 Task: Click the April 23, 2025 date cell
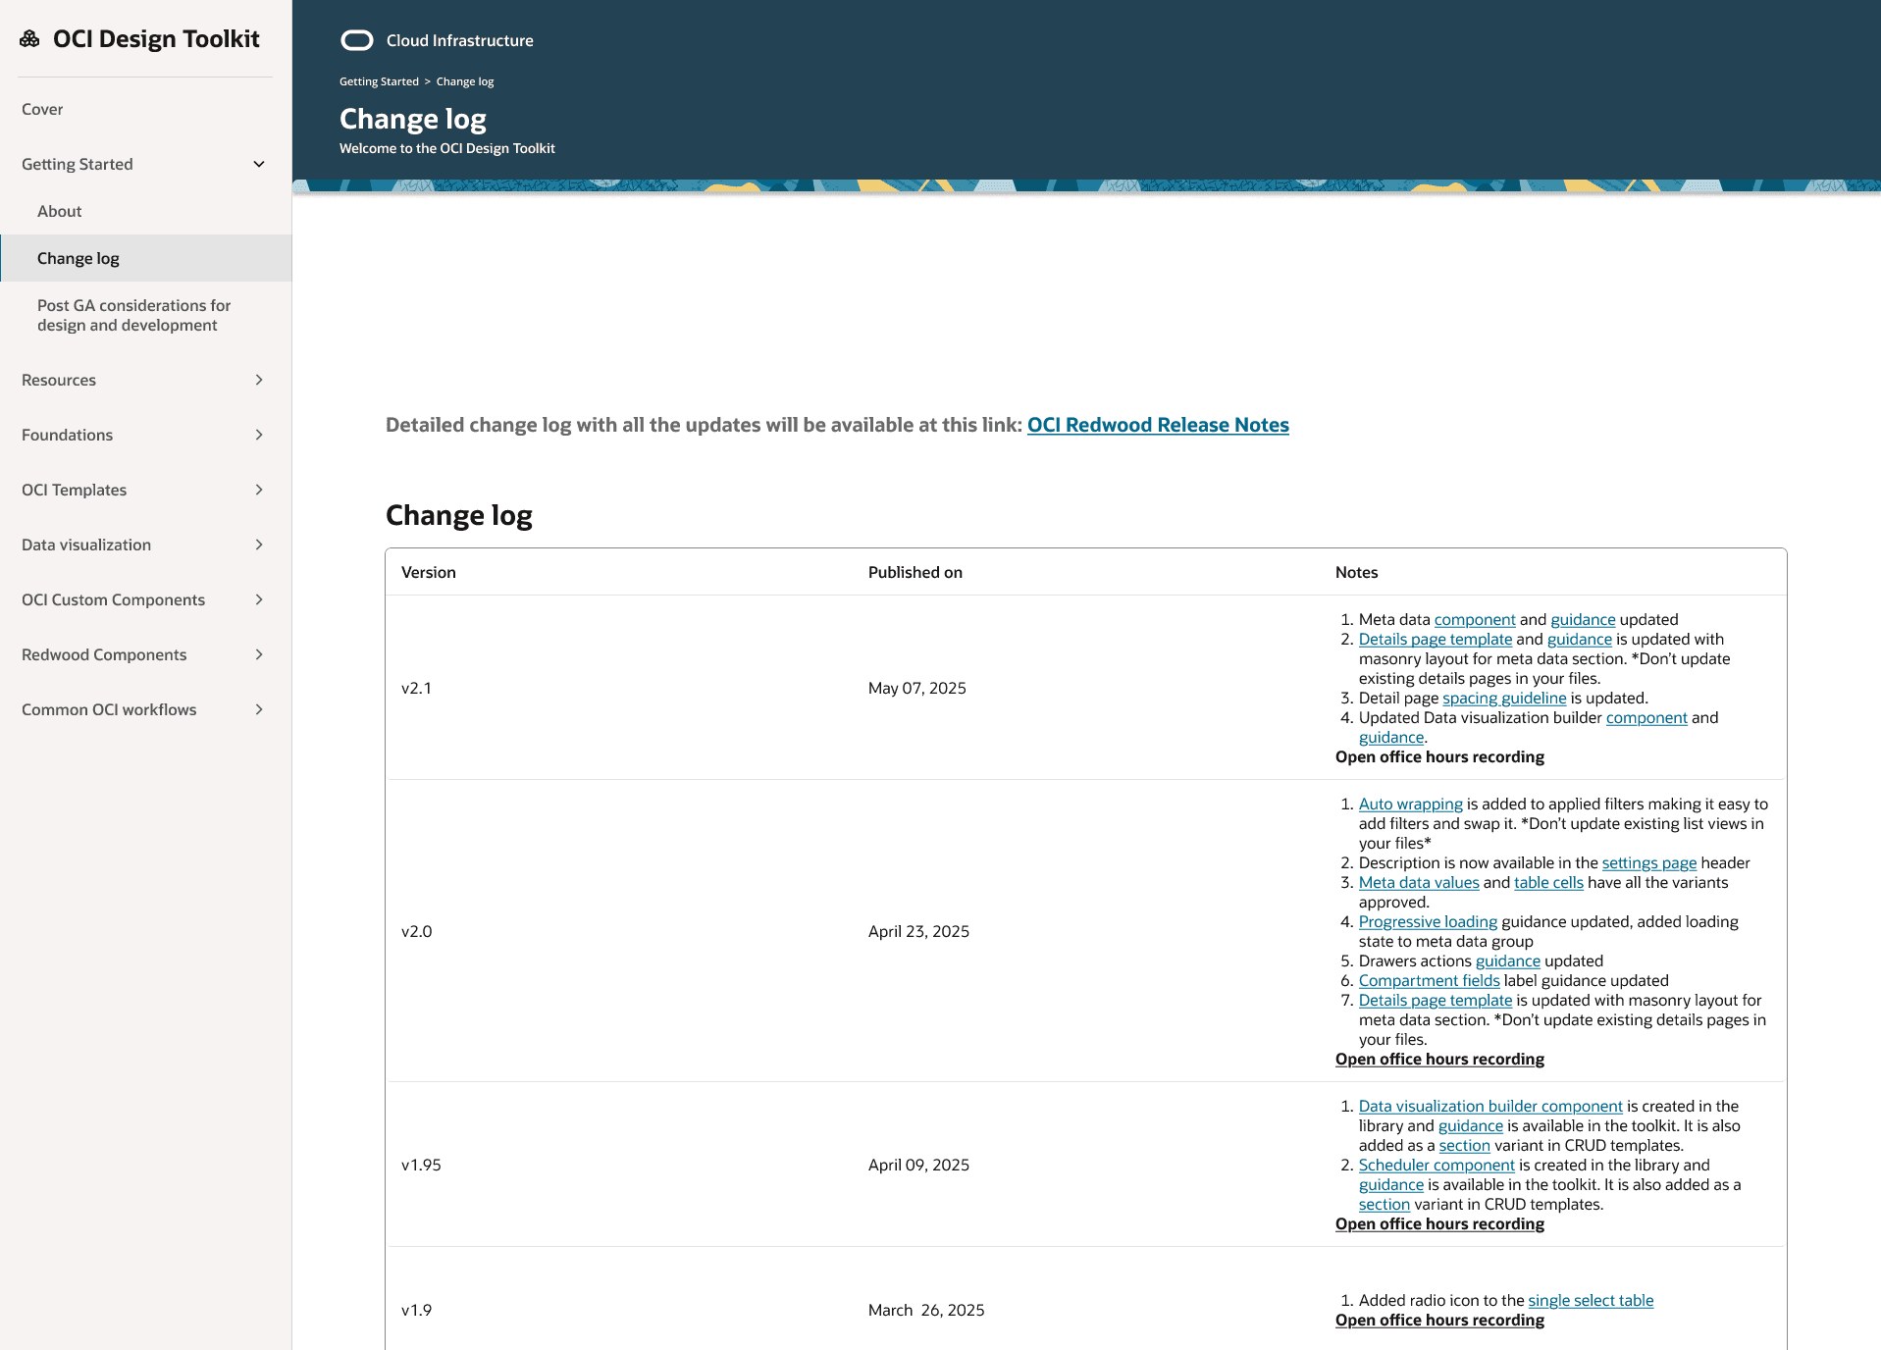(x=918, y=931)
